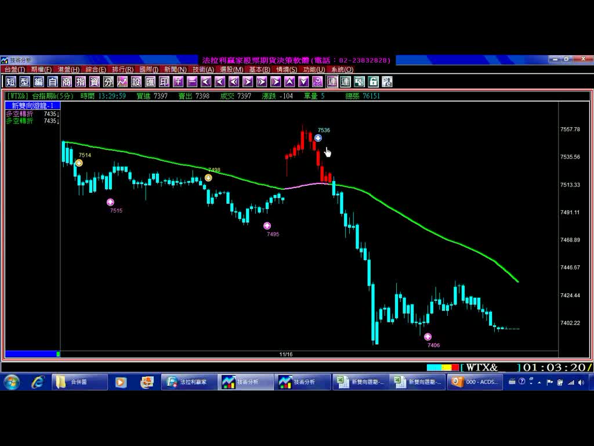Open the 系統(O) menu
Screen dimensions: 594x446
pos(342,70)
